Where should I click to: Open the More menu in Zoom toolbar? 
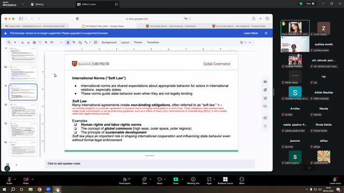tap(242, 181)
